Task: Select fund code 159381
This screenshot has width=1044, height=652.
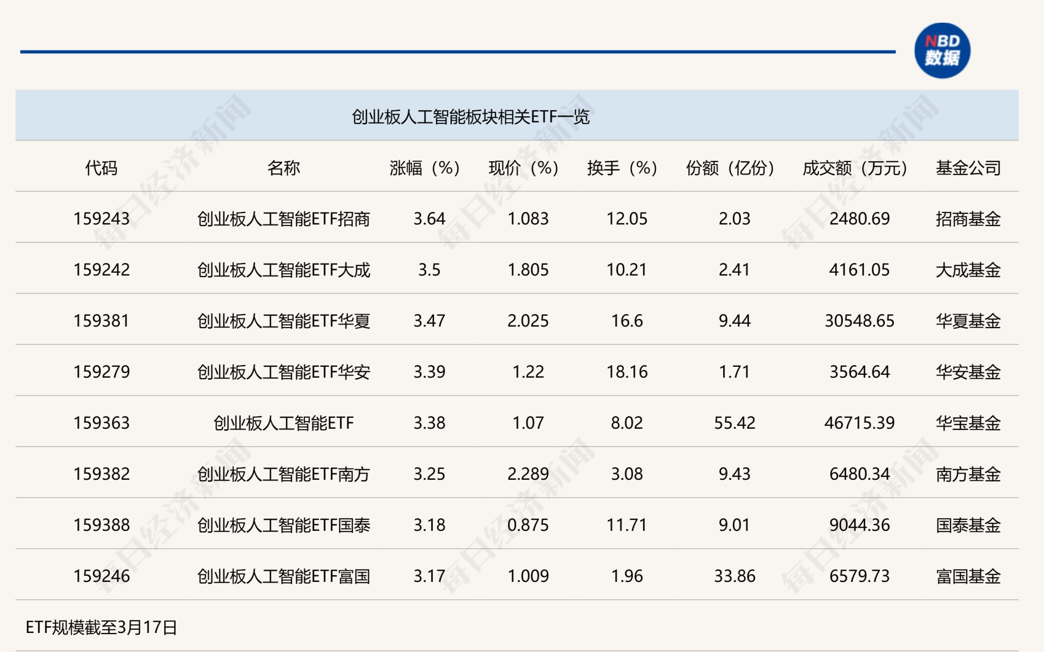Action: click(x=102, y=321)
